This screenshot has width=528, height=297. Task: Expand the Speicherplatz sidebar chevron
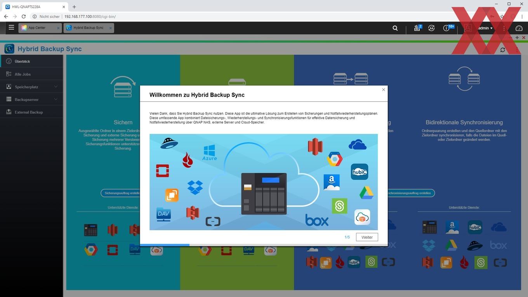pyautogui.click(x=56, y=87)
